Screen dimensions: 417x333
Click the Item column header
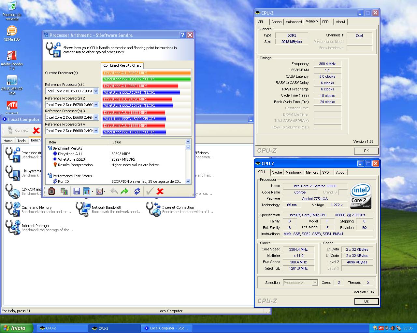78,142
